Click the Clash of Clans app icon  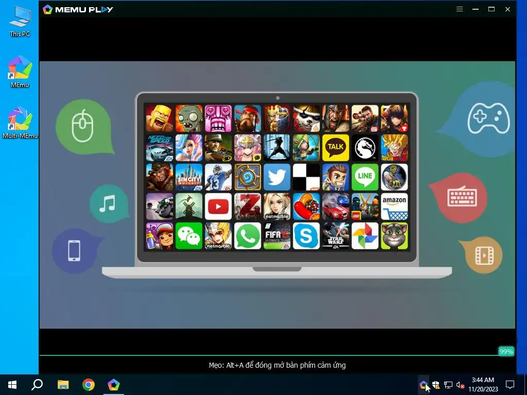pos(160,118)
